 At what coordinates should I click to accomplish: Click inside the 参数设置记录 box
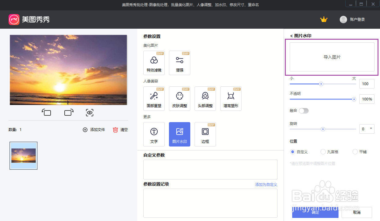210,203
